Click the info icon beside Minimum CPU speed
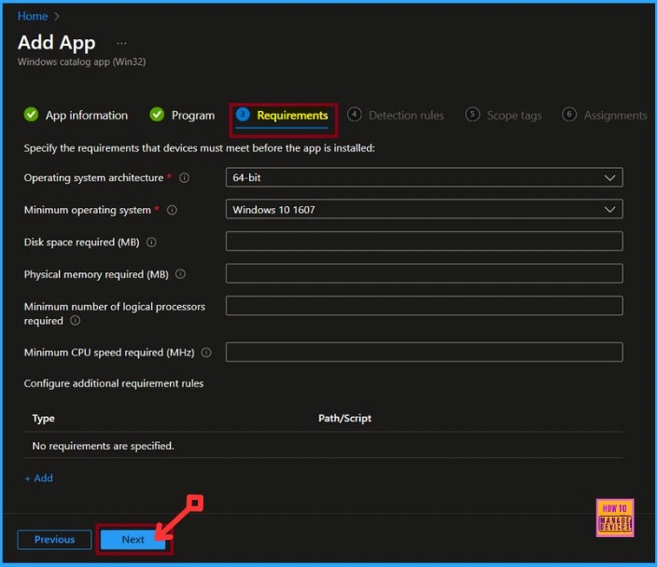 206,353
